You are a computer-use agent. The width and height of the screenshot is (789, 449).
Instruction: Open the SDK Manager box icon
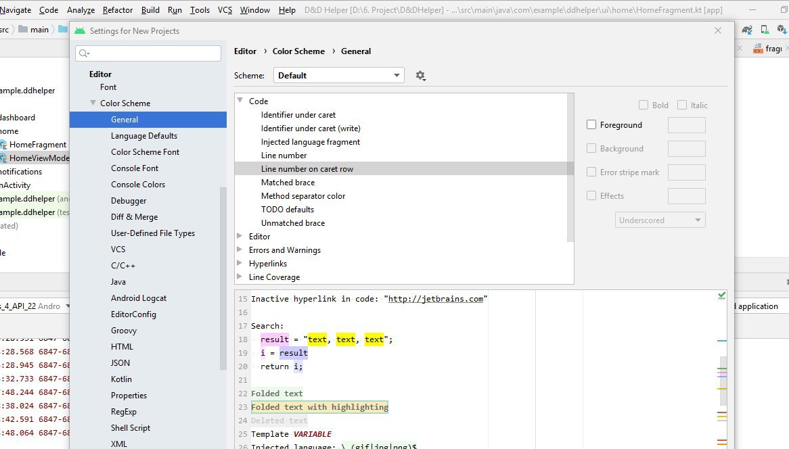tap(782, 30)
